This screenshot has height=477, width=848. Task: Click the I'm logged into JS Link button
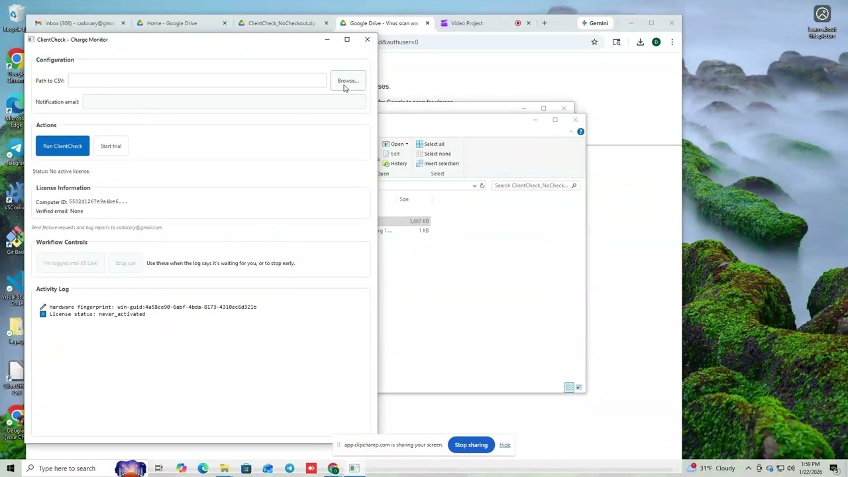(70, 264)
